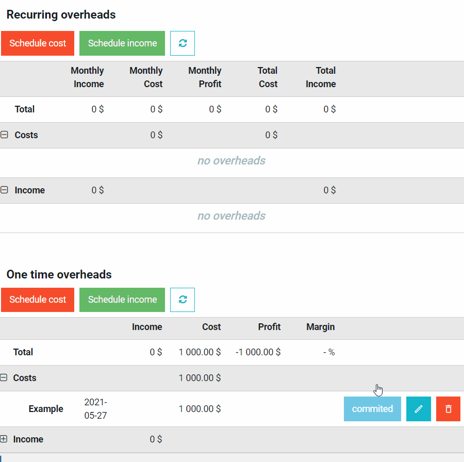Select the Example cost row name
Screen dimensions: 464x462
click(x=46, y=409)
